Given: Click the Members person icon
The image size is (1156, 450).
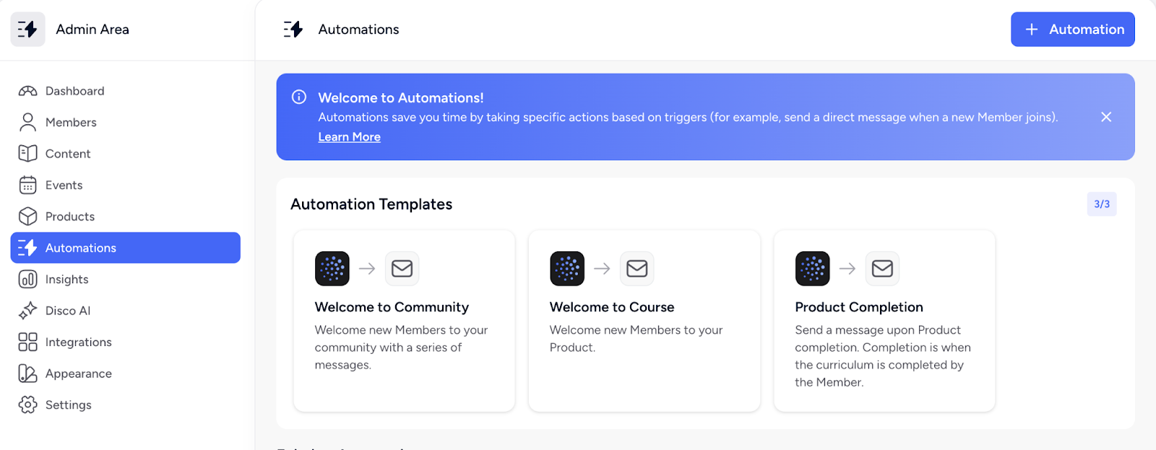Looking at the screenshot, I should click(27, 122).
